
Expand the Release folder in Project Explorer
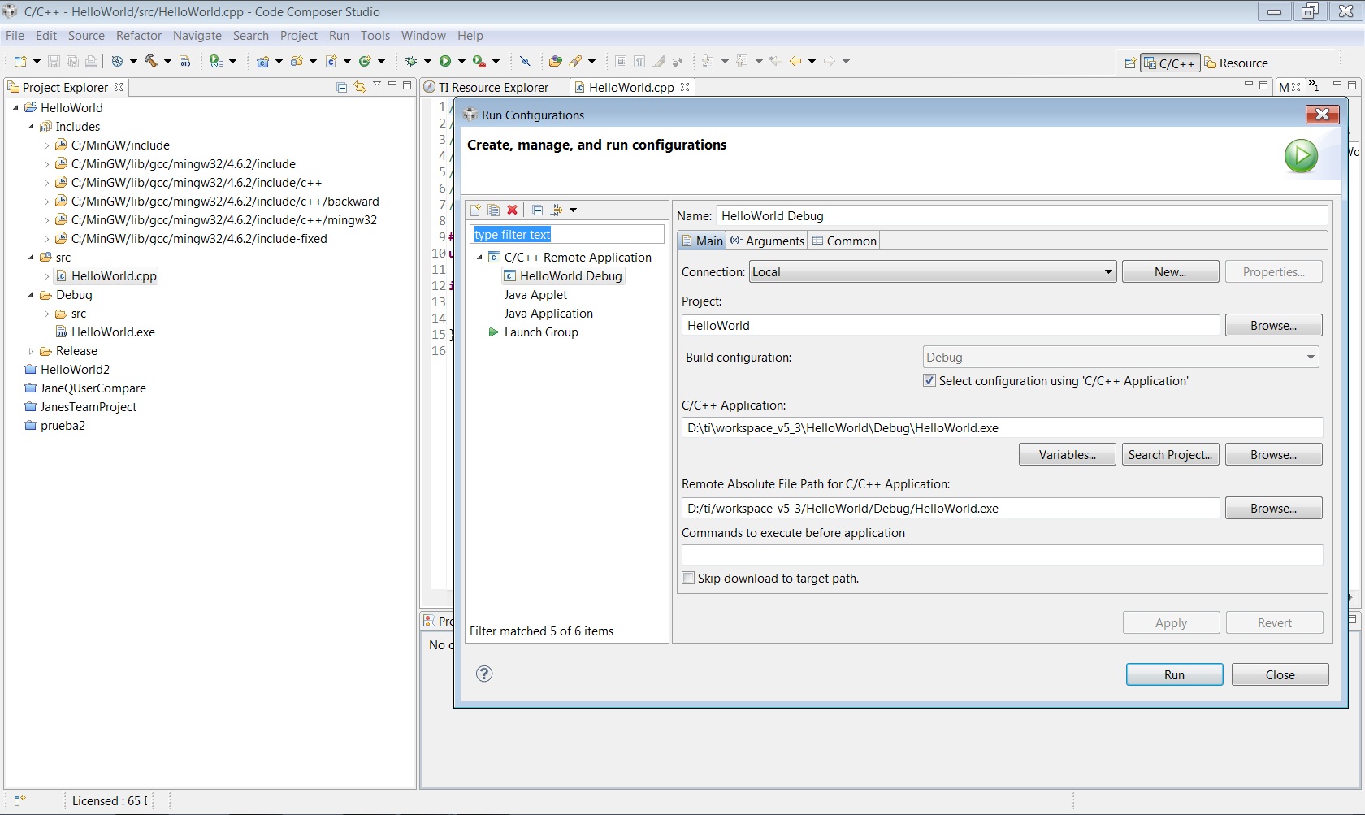pos(30,350)
